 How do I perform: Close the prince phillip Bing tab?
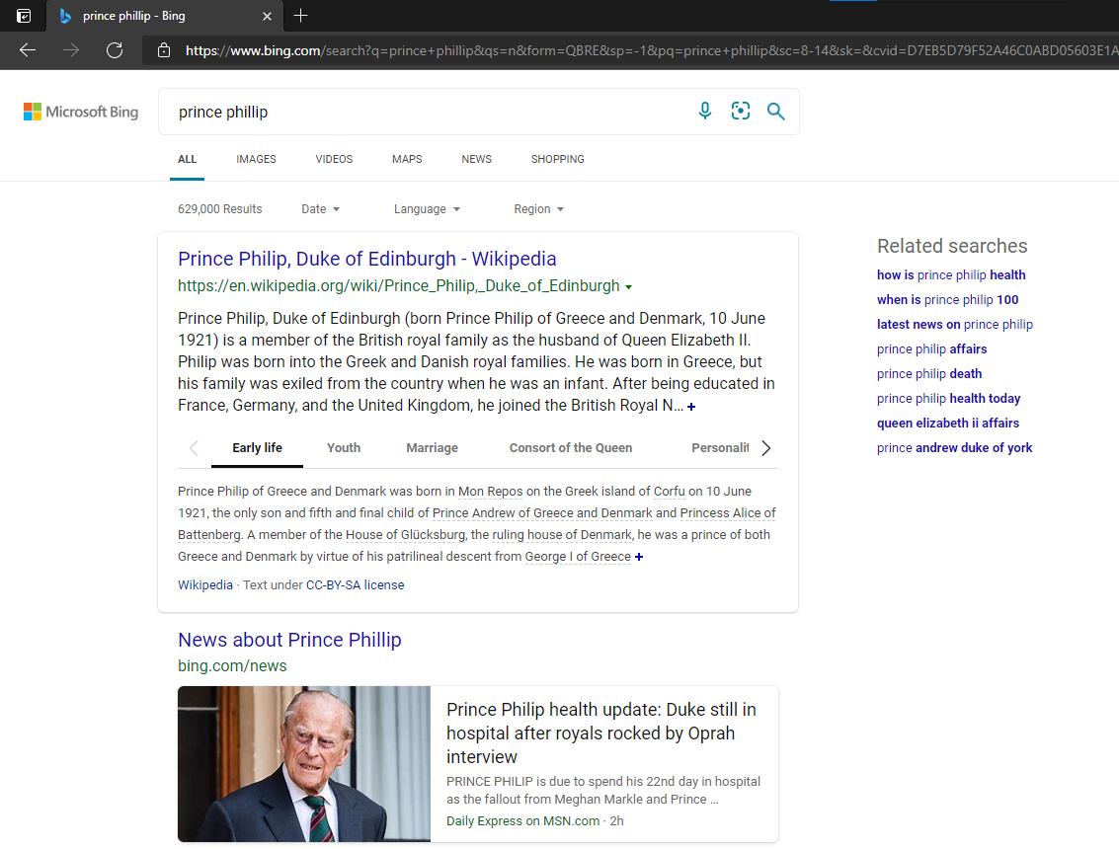point(267,16)
